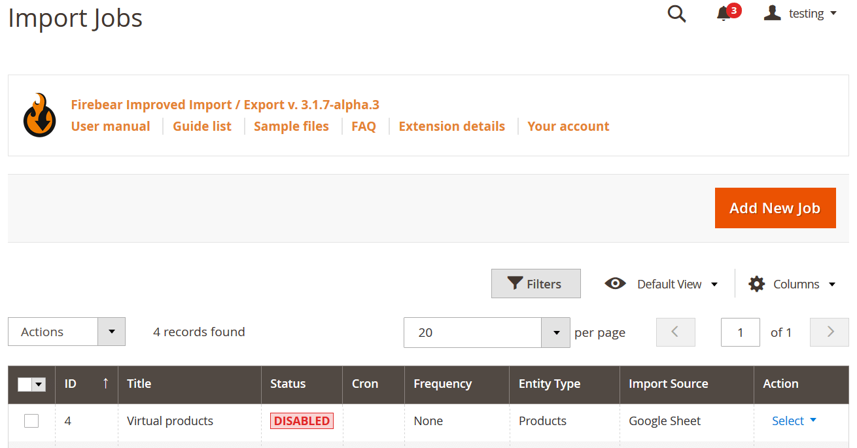Click the Title column header
857x448 pixels.
click(x=190, y=384)
